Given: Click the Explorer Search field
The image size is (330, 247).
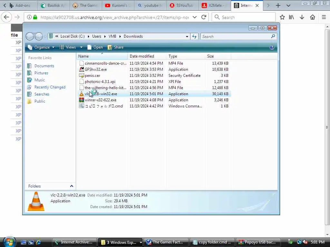Looking at the screenshot, I should pos(239,37).
